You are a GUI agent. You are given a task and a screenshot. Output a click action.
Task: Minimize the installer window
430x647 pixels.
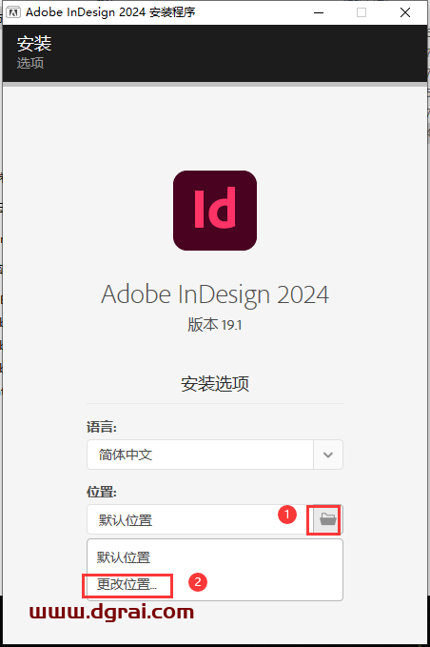coord(319,12)
